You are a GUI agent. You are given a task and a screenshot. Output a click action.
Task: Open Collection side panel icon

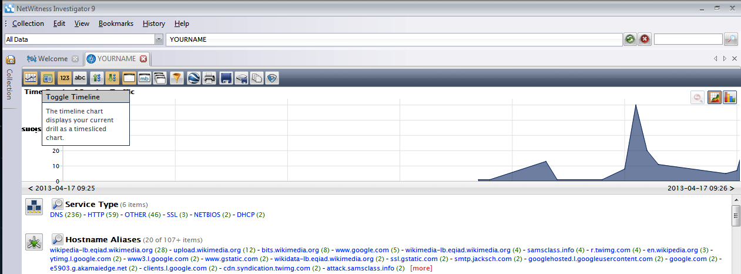pyautogui.click(x=10, y=60)
